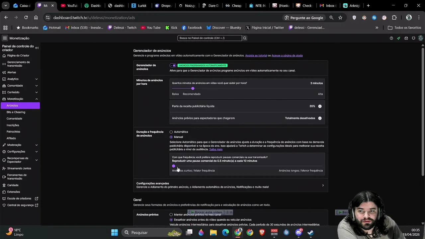Image resolution: width=425 pixels, height=239 pixels.
Task: Click Pergunte ao Google button
Action: 304,18
